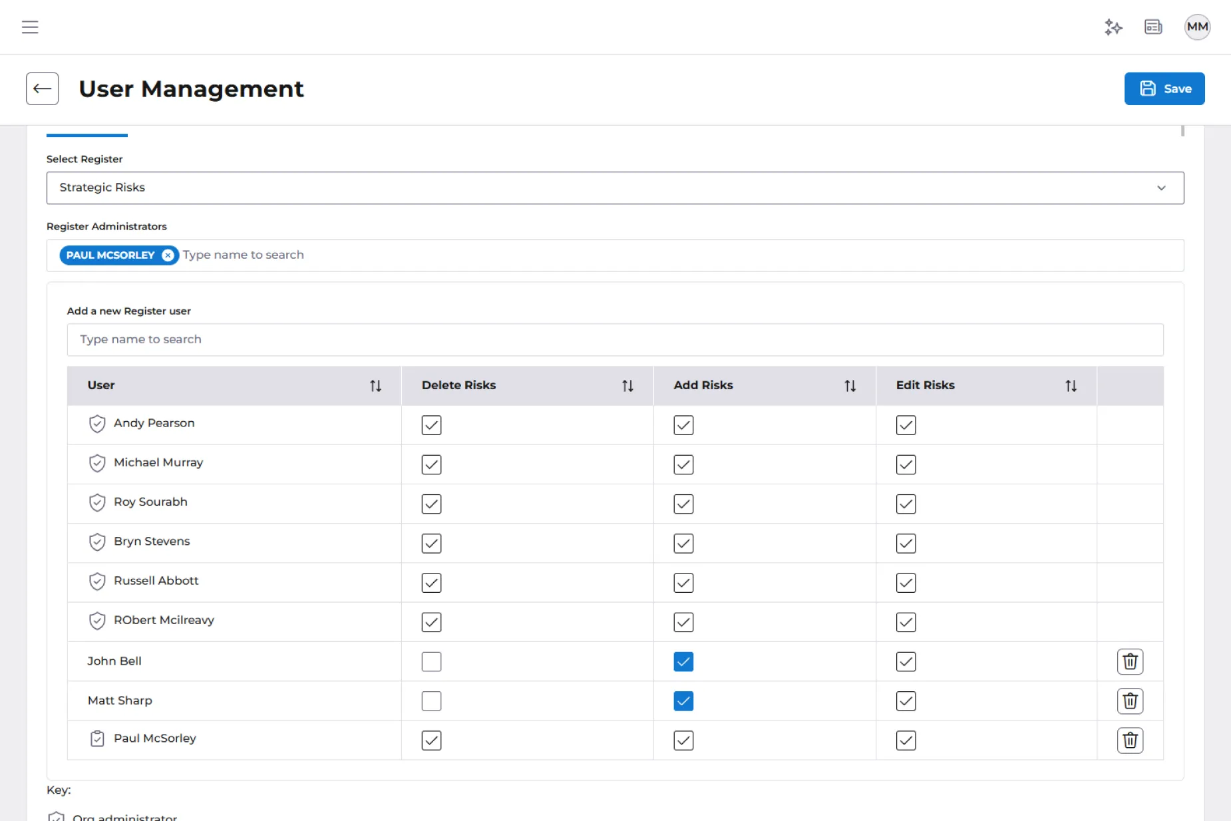Image resolution: width=1231 pixels, height=821 pixels.
Task: Toggle Delete Risks for Bryn Stevens
Action: pyautogui.click(x=431, y=544)
